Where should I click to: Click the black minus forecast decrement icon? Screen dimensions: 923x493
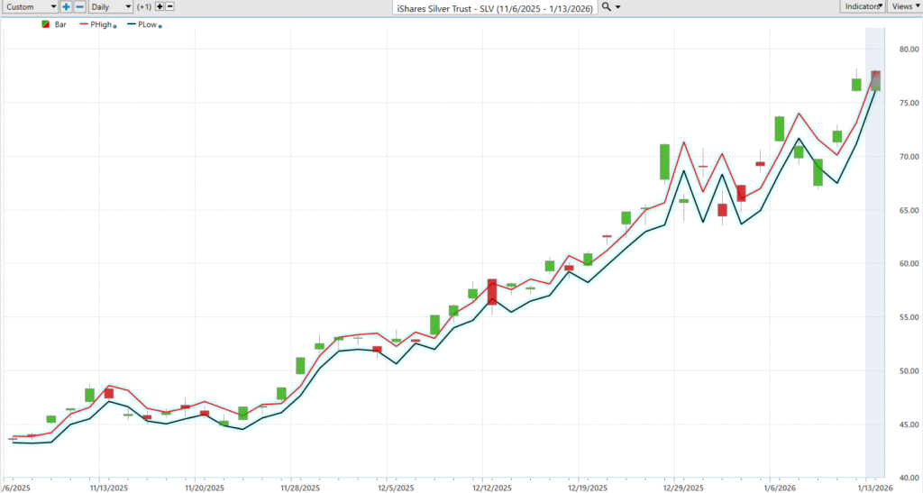pyautogui.click(x=170, y=6)
